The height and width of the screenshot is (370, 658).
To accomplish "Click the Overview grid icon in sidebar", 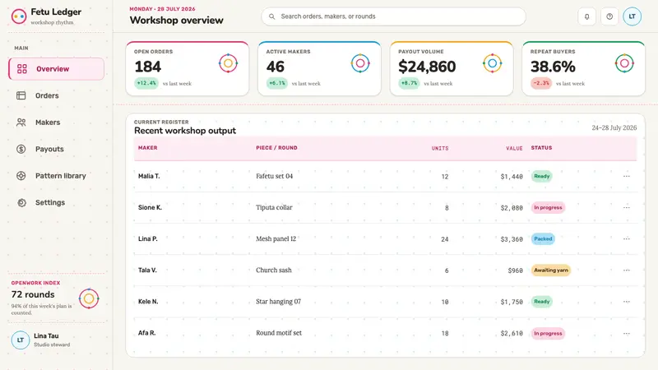I will coord(22,69).
